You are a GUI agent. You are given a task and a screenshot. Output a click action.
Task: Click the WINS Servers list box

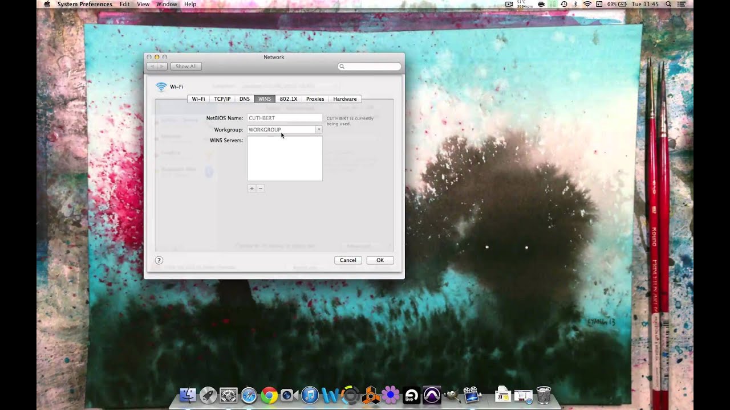coord(285,158)
